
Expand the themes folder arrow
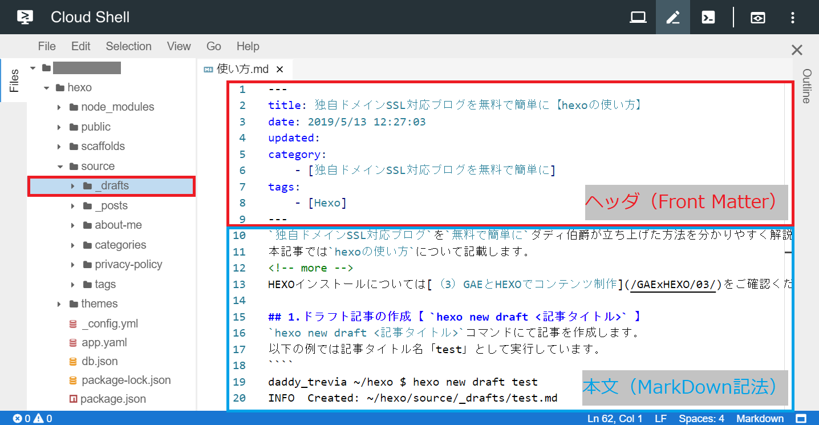pos(59,304)
